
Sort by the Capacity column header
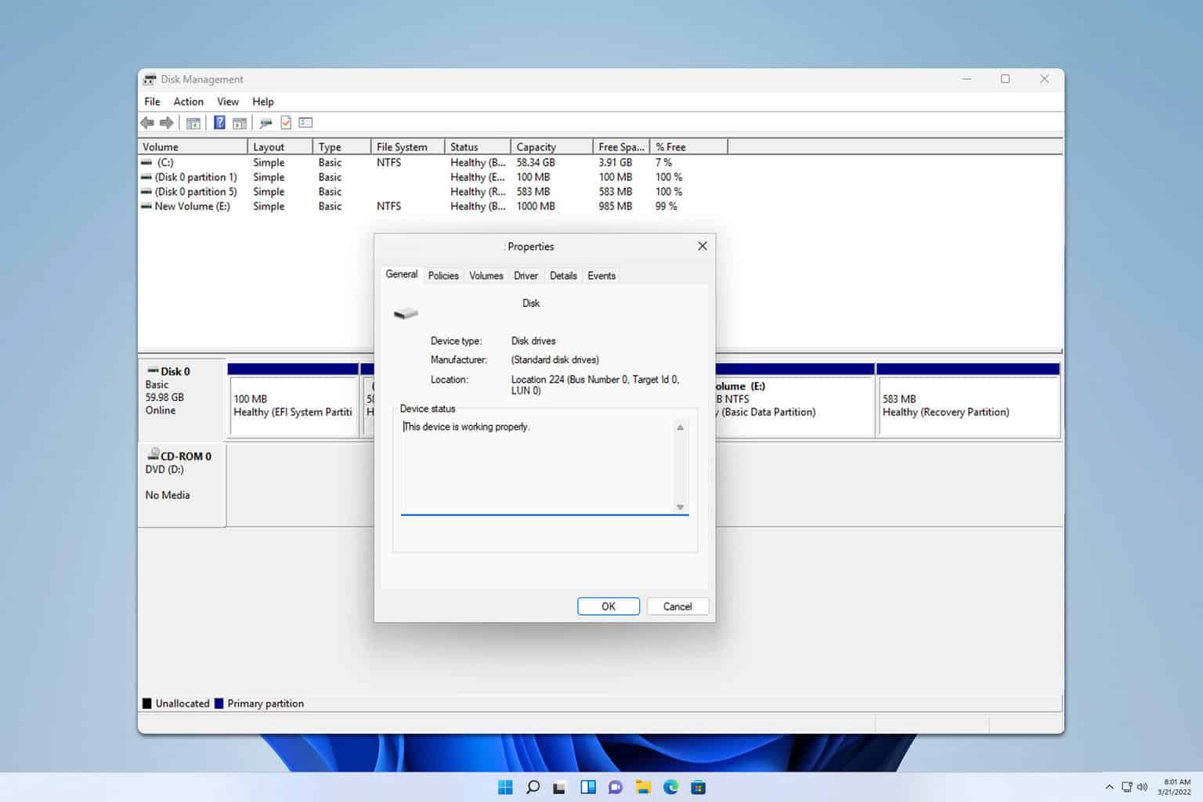(552, 146)
